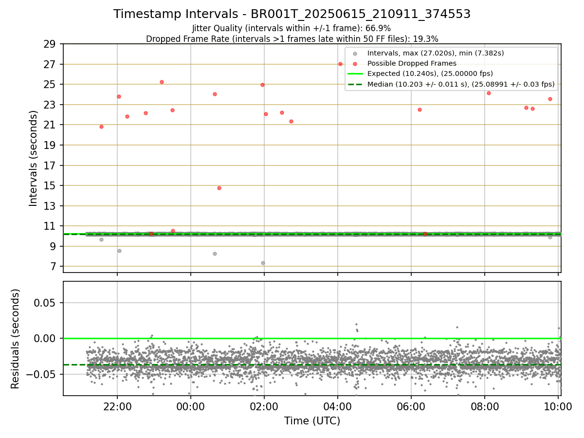Click the '04:00' time tick label

tap(338, 406)
